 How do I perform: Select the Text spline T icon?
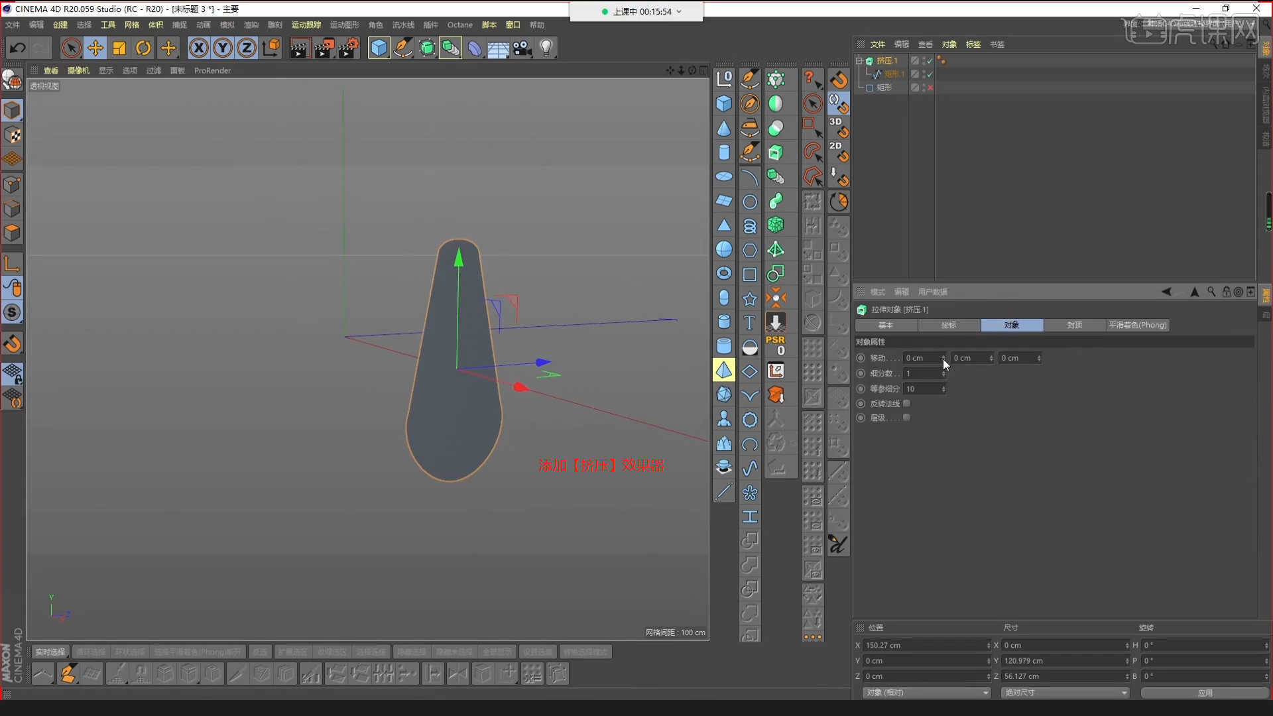(x=749, y=322)
